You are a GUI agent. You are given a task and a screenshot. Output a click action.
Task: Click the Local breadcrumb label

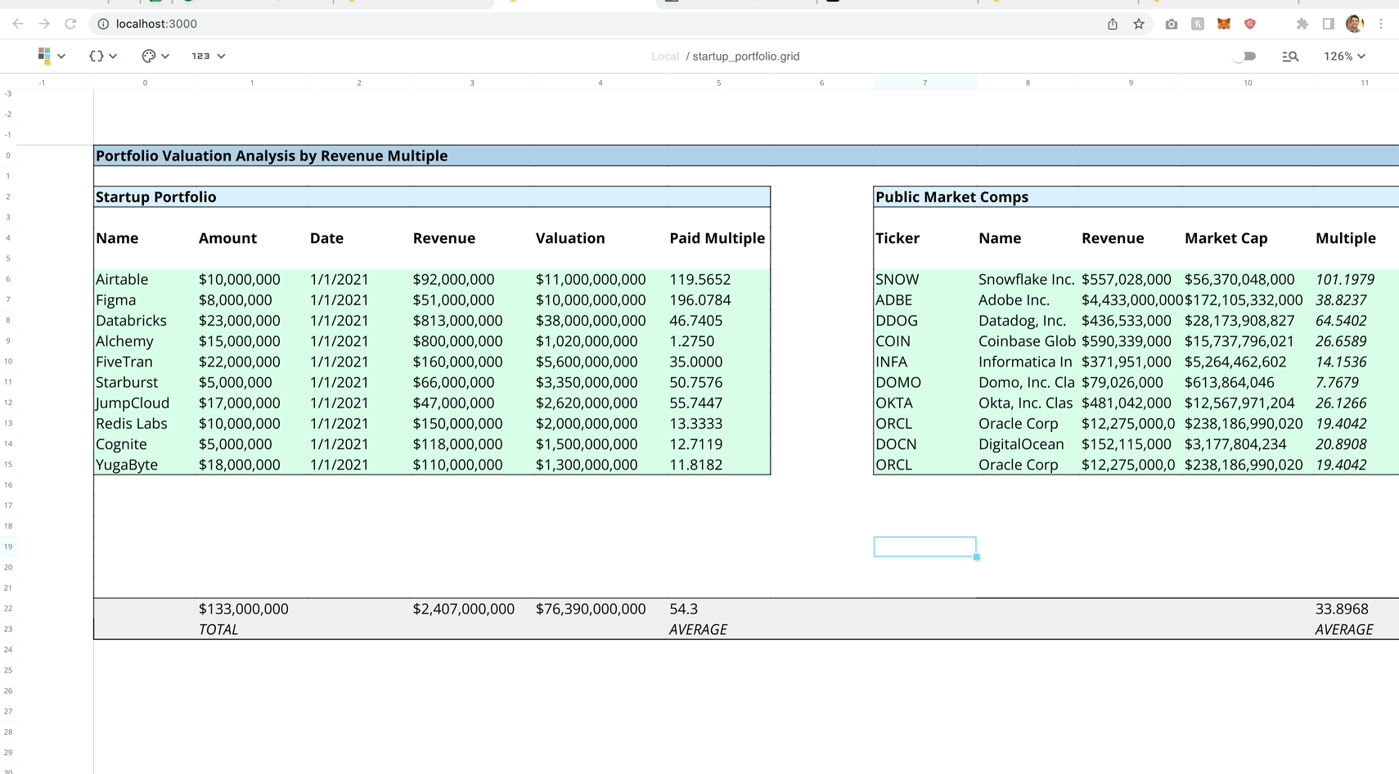(665, 56)
